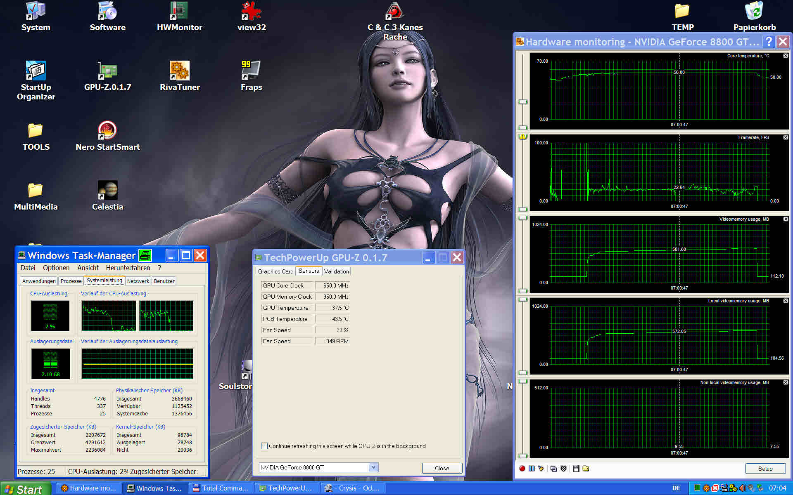Click the save floppy disk icon
This screenshot has width=793, height=495.
[576, 469]
